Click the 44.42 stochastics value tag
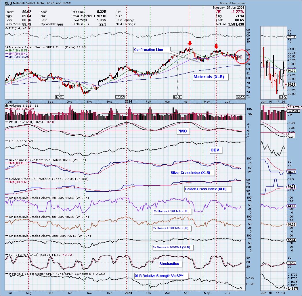Viewport: 302px width, 296px height. [291, 263]
